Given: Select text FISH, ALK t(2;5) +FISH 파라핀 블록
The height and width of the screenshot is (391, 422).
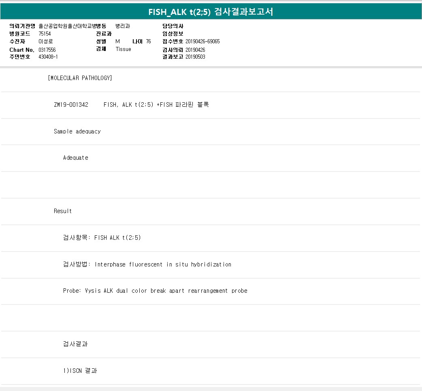Looking at the screenshot, I should coord(156,105).
